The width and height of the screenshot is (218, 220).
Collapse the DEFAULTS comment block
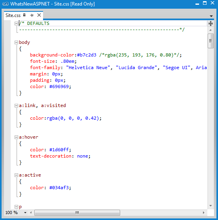pyautogui.click(x=16, y=23)
